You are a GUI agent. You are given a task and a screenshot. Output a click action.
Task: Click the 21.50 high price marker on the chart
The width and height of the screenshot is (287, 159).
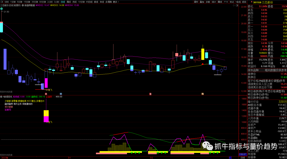[x=6, y=12]
